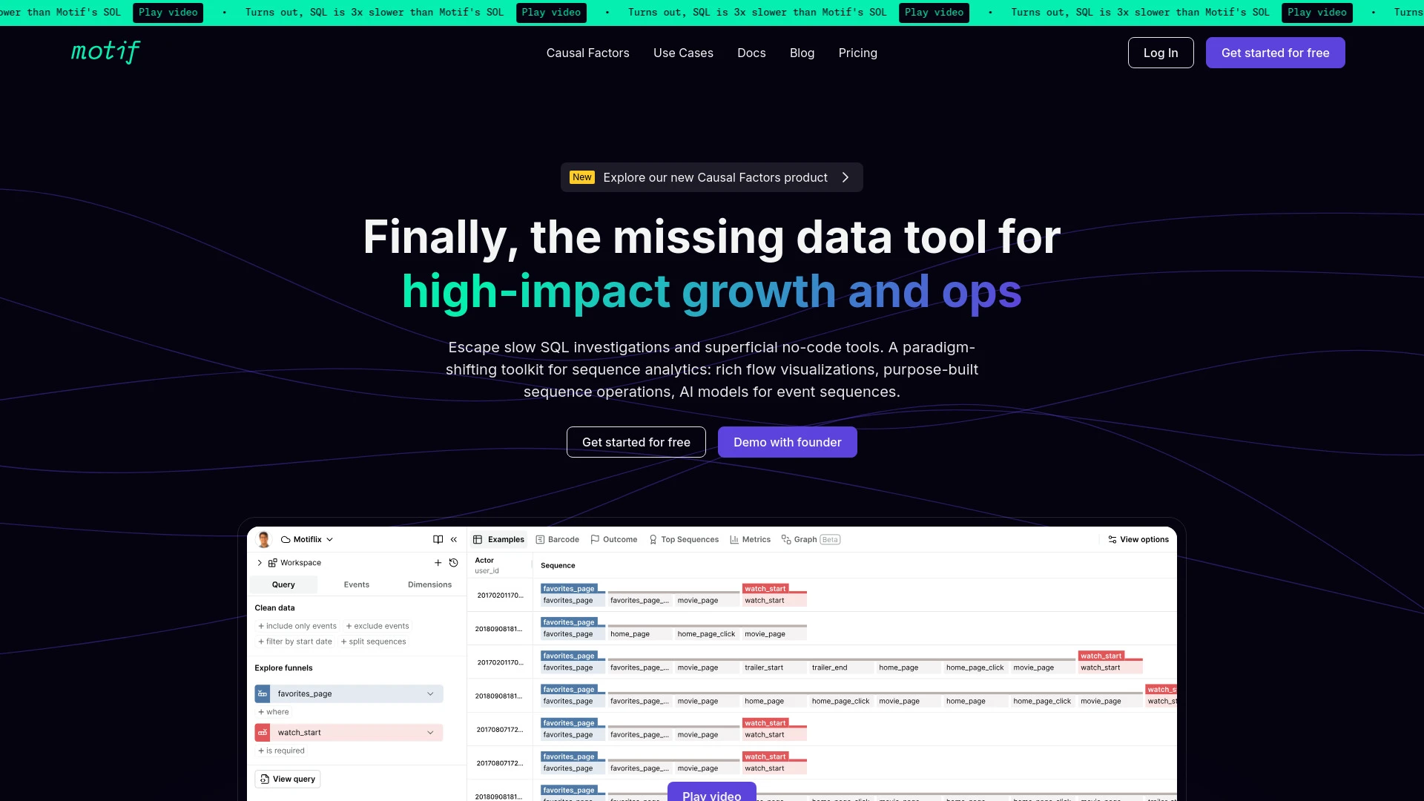Click the Motiflix workspace icon

tap(286, 539)
